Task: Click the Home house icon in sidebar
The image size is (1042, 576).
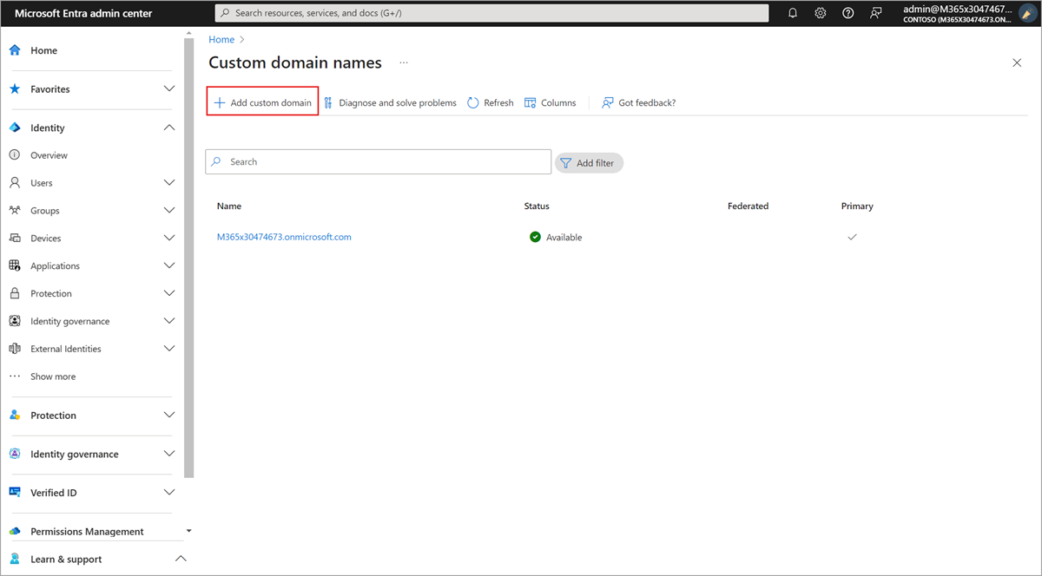Action: pos(15,50)
